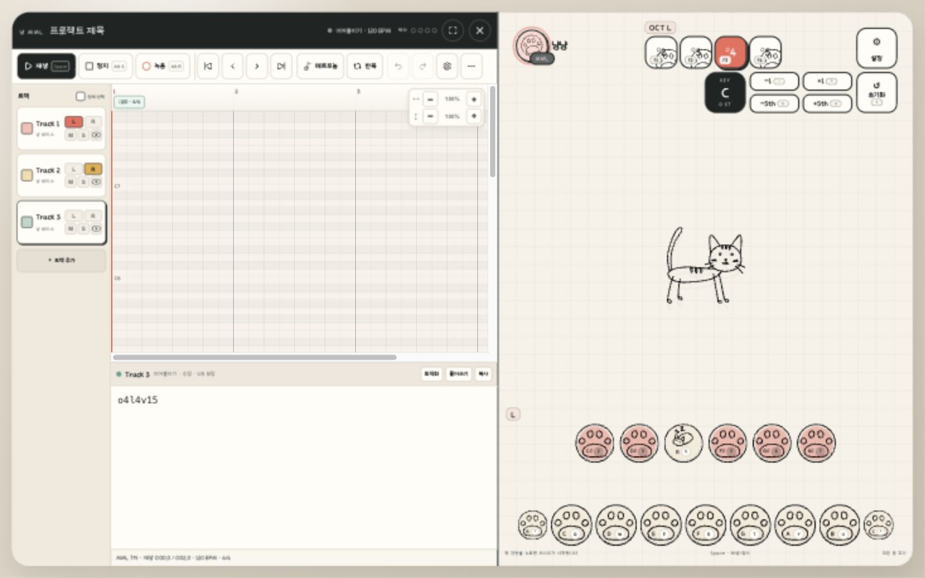This screenshot has height=578, width=925.
Task: Enable the checkbox above the track list
Action: tap(80, 96)
